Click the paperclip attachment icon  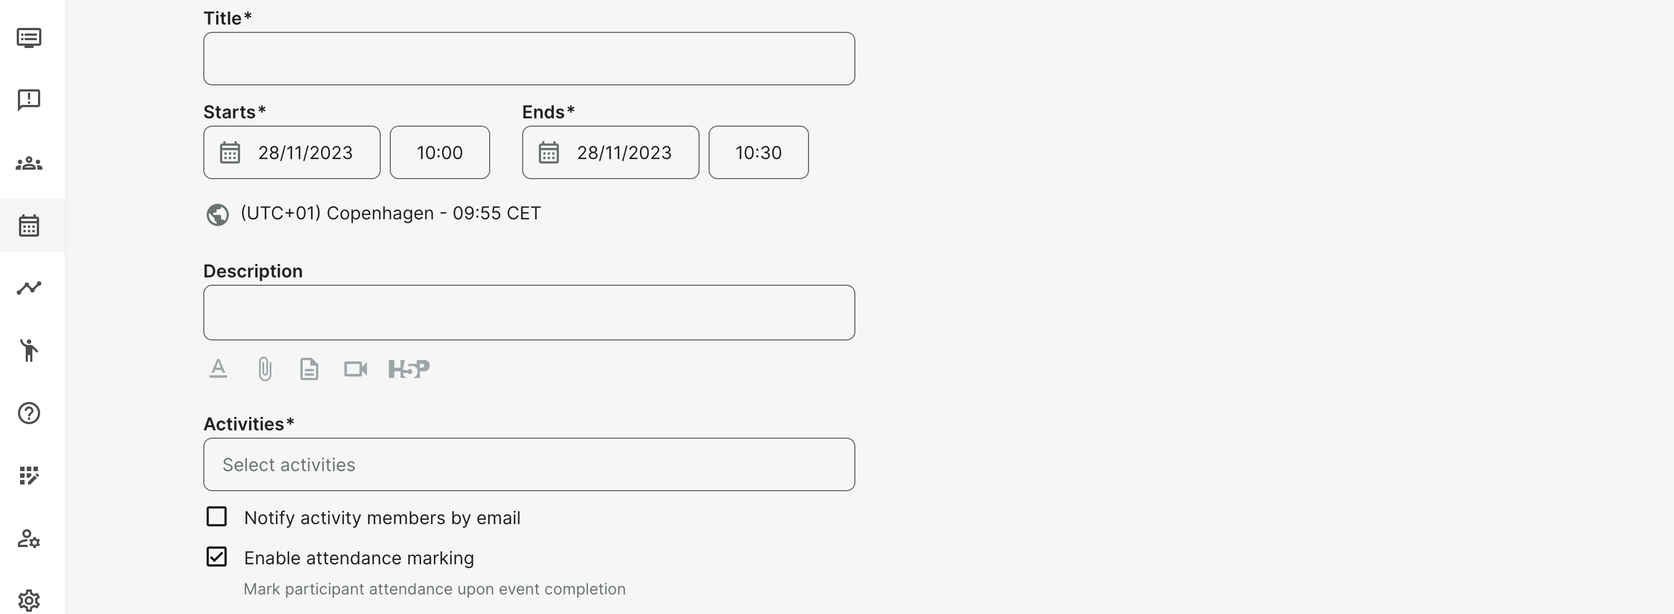pyautogui.click(x=265, y=369)
